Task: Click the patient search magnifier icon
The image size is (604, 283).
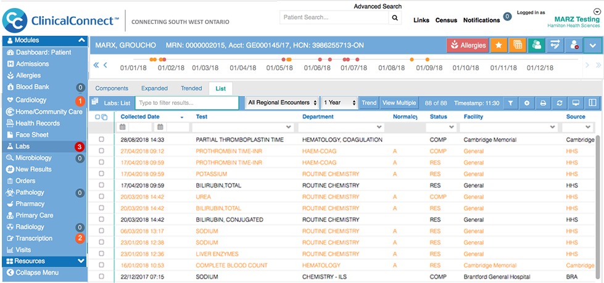Action: coord(394,18)
